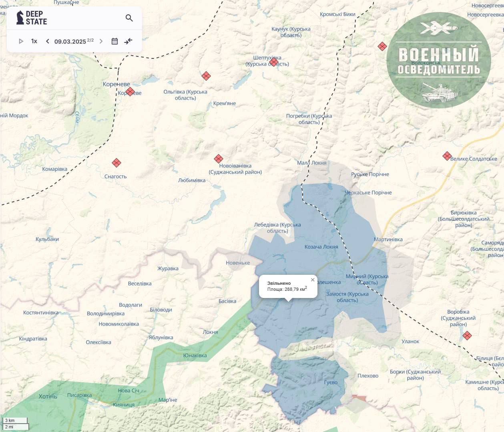Click the Писарівка label
The height and width of the screenshot is (432, 504).
click(x=79, y=395)
